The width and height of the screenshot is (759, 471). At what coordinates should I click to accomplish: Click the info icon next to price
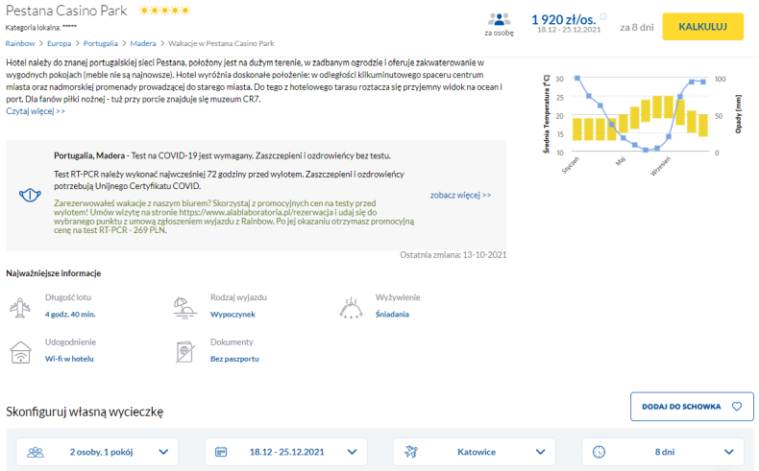click(x=603, y=16)
